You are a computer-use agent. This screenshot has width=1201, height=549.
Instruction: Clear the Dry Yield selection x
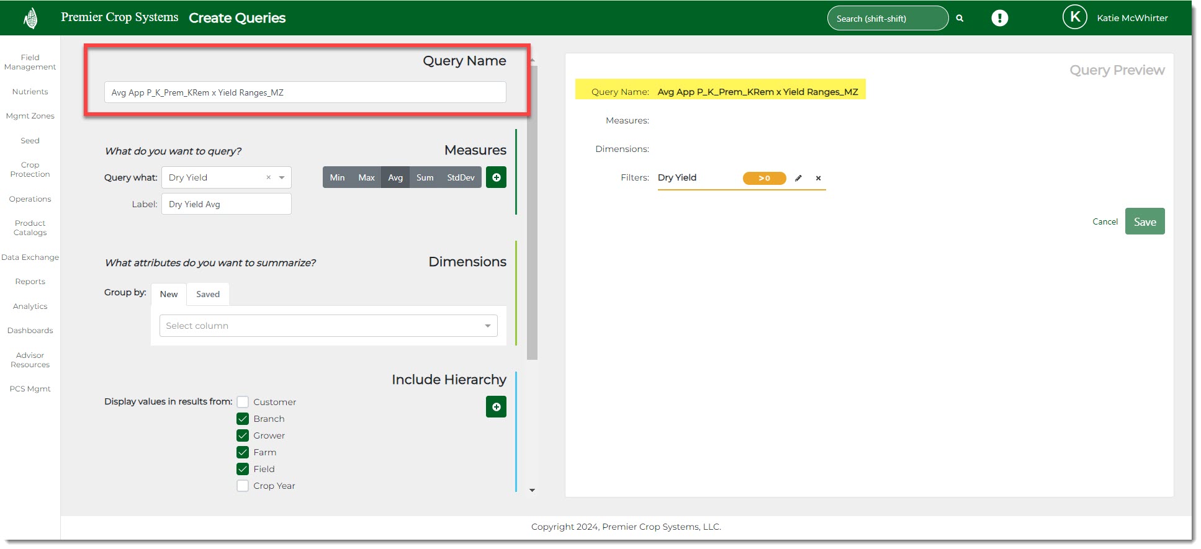268,177
